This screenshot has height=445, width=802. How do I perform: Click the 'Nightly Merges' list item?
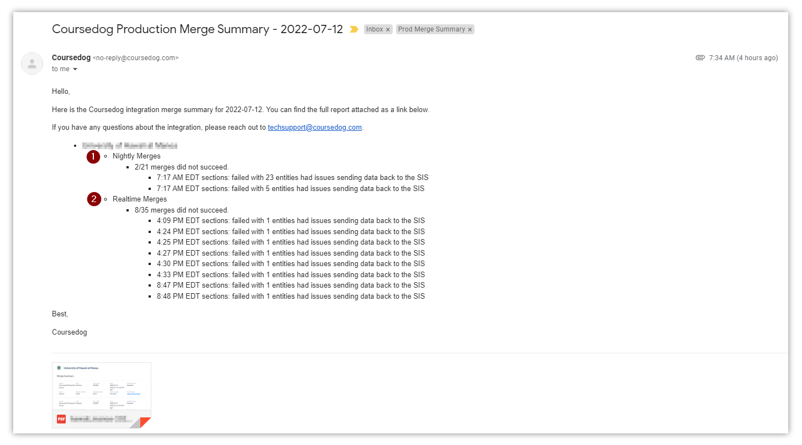coord(136,156)
